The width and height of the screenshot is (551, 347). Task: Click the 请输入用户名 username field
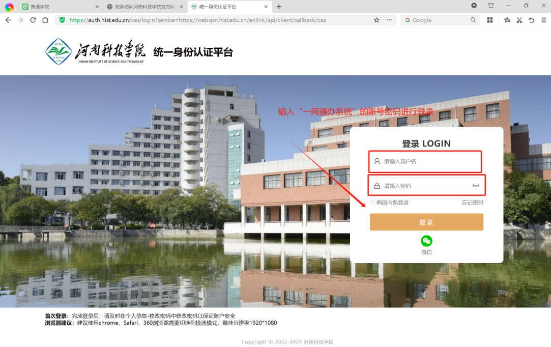(x=427, y=161)
